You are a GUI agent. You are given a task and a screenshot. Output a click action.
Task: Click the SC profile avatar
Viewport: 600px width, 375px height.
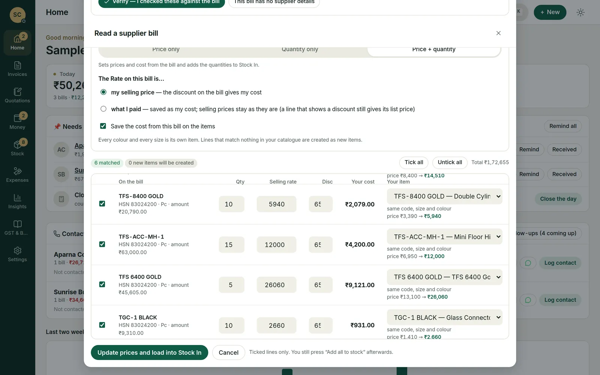point(17,15)
